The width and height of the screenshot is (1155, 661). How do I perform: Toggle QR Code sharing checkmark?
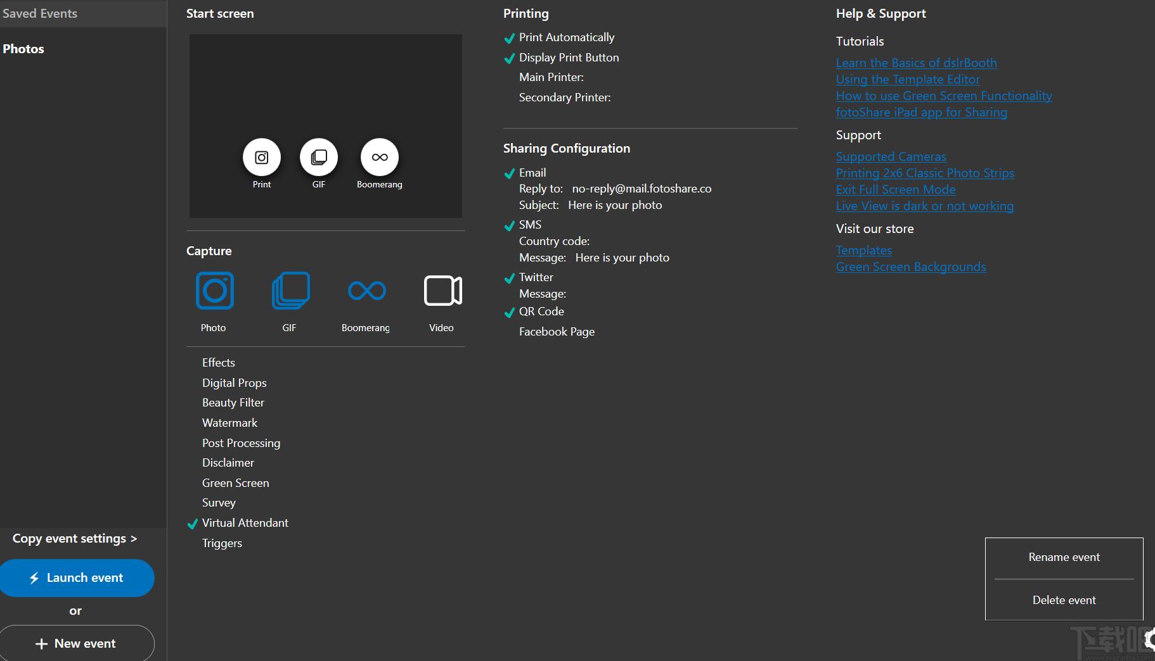(x=509, y=312)
